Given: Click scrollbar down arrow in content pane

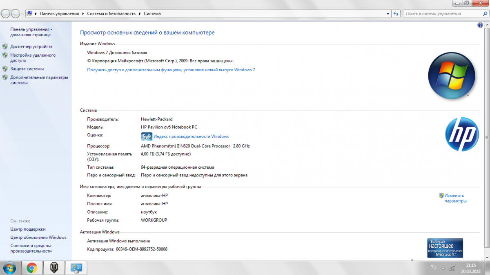Looking at the screenshot, I should pyautogui.click(x=487, y=258).
